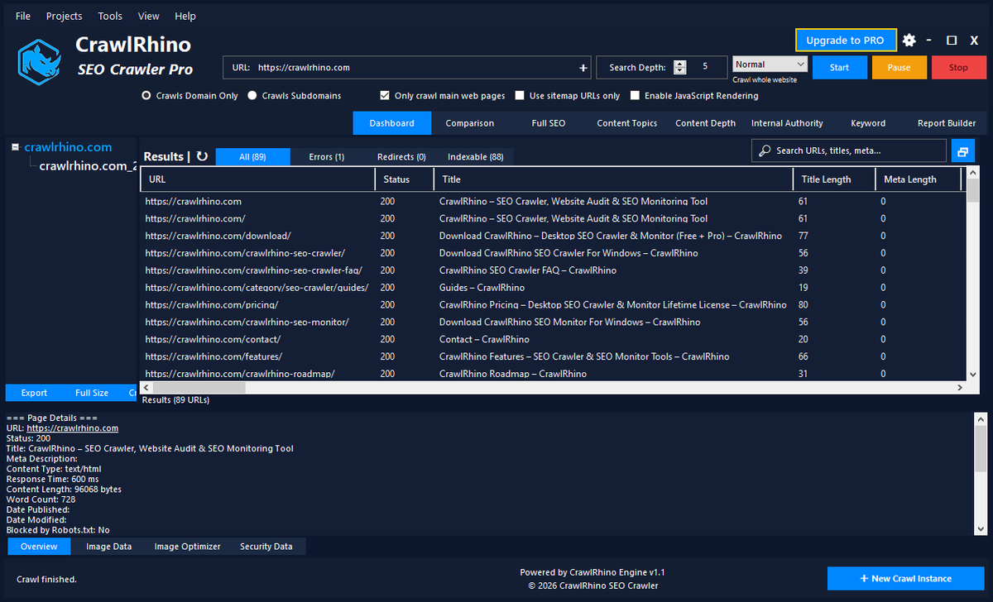Click New Crawl Instance button

pos(905,578)
